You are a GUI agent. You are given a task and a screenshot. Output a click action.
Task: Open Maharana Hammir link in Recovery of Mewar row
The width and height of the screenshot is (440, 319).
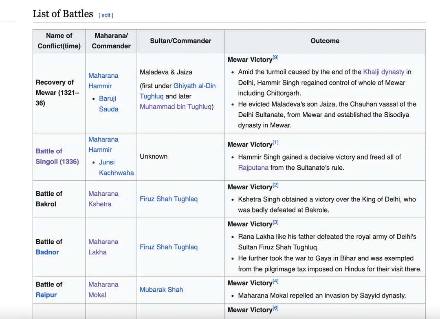pyautogui.click(x=103, y=81)
